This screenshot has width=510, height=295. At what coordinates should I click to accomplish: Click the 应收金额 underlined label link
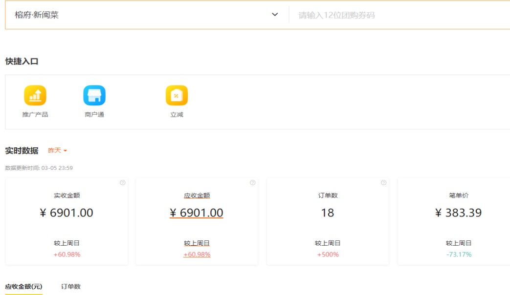tap(197, 196)
